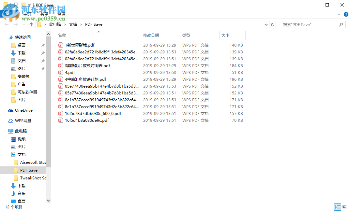
Task: Navigate to 文档 via the breadcrumb
Action: 73,24
